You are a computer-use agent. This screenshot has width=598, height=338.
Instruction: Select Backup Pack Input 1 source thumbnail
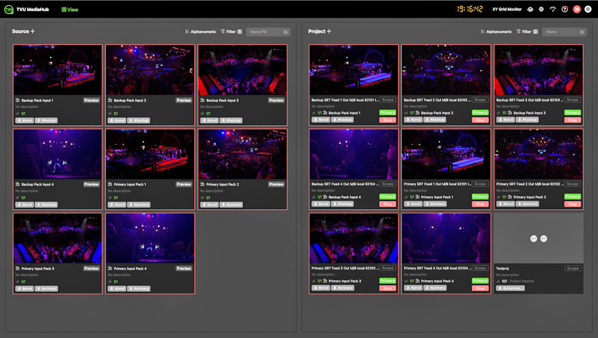(x=57, y=70)
